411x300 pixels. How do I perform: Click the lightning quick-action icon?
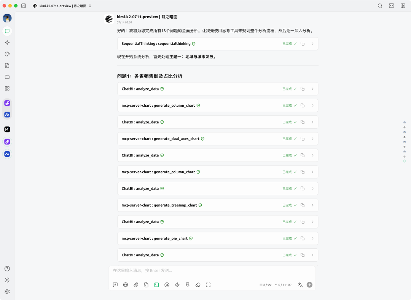tap(177, 285)
